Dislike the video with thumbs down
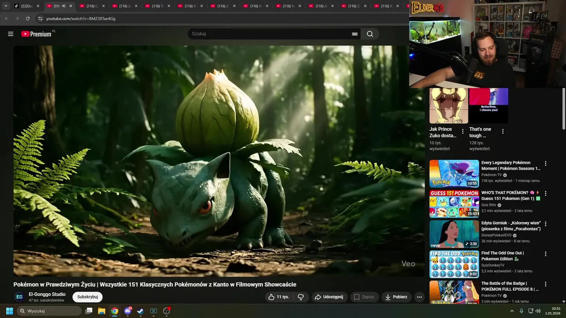This screenshot has width=566, height=318. [301, 297]
